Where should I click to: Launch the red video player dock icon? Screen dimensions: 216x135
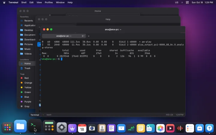[x=170, y=128]
